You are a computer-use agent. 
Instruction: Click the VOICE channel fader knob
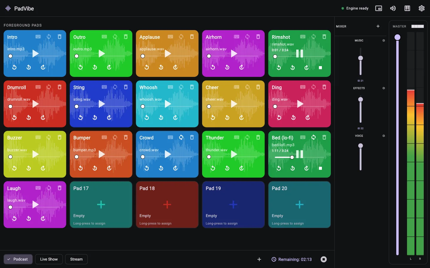point(361,146)
